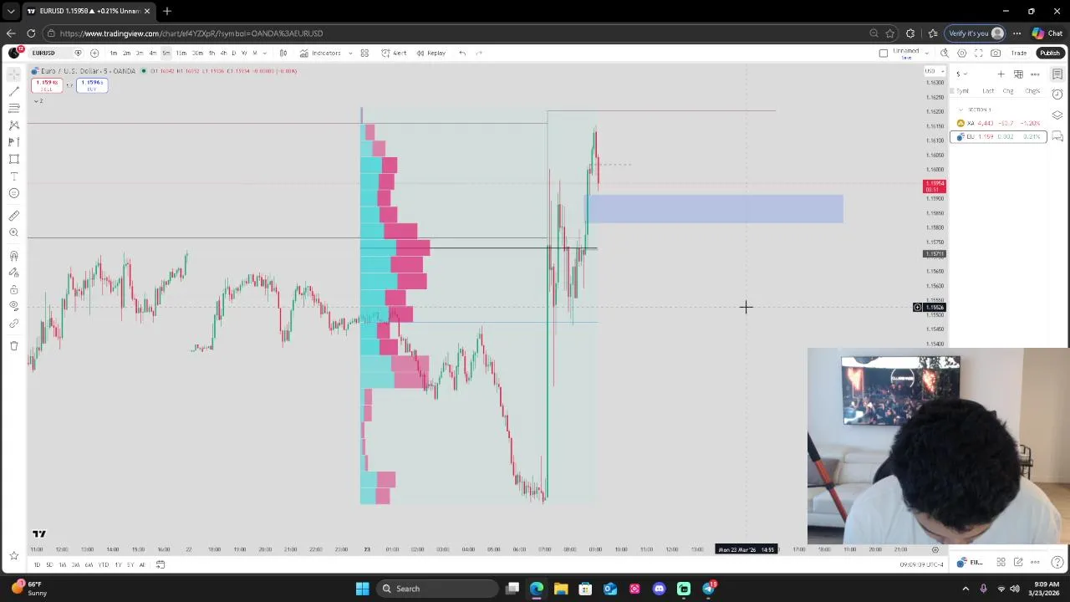Open the Alerts clock sidebar icon
The height and width of the screenshot is (602, 1070).
[x=1057, y=94]
